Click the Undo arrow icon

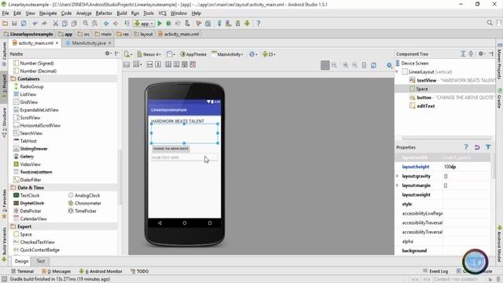pos(35,24)
